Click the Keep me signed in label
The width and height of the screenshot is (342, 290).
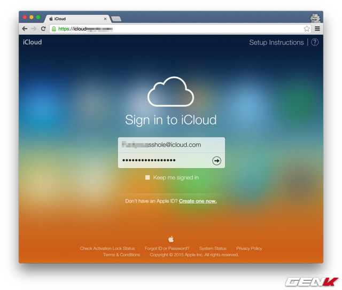pyautogui.click(x=176, y=177)
